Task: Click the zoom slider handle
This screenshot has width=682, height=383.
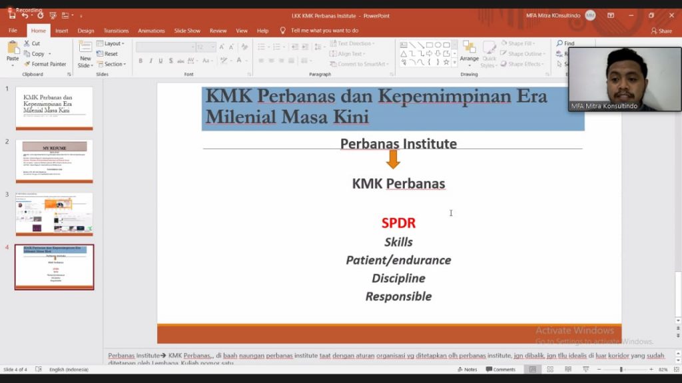Action: pos(621,370)
